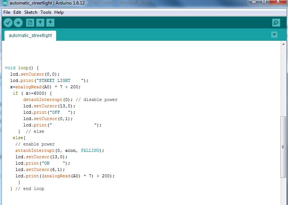288x205 pixels.
Task: Open the Serial Monitor
Action: click(276, 23)
